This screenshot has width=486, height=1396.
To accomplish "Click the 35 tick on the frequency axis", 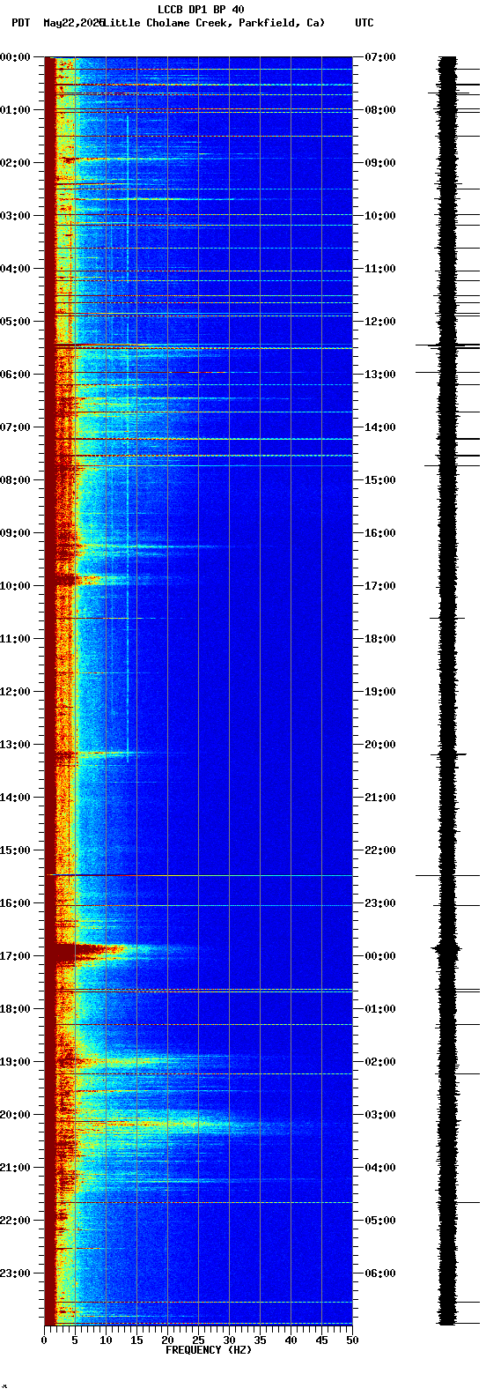I will point(260,1340).
